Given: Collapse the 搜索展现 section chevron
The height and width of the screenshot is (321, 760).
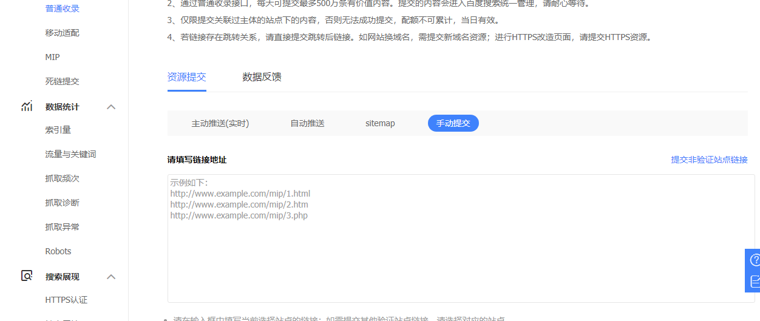Looking at the screenshot, I should (x=111, y=277).
